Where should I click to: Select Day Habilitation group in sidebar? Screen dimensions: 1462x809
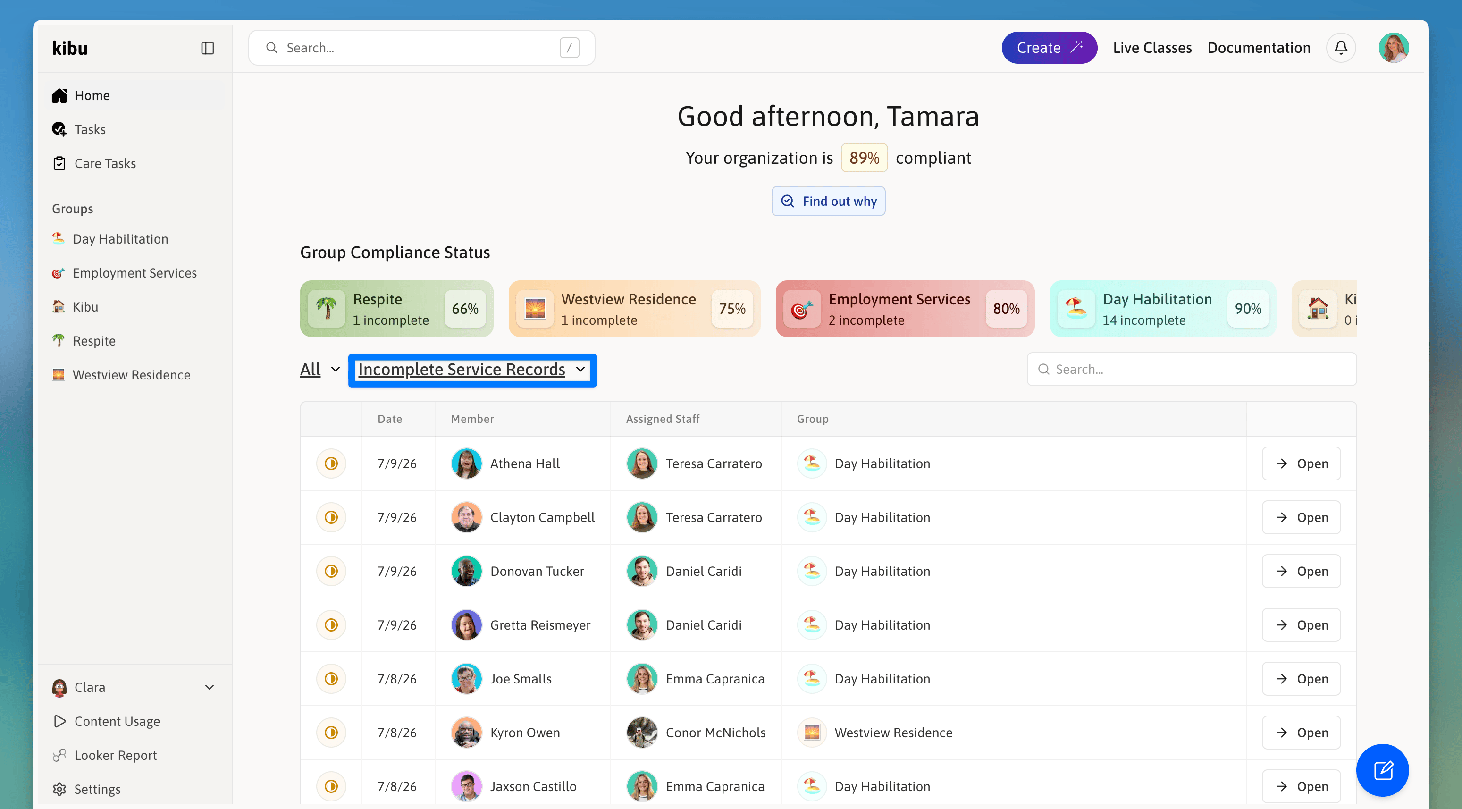click(134, 238)
